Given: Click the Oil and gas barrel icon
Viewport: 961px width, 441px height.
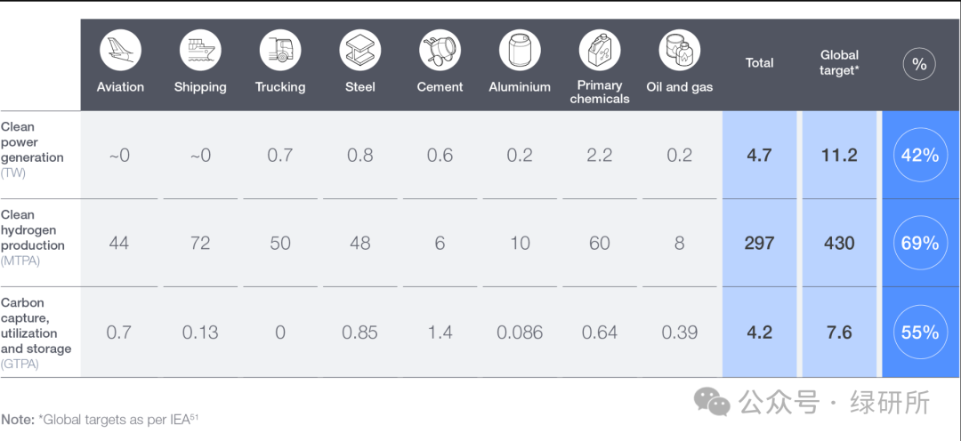Looking at the screenshot, I should click(x=680, y=50).
